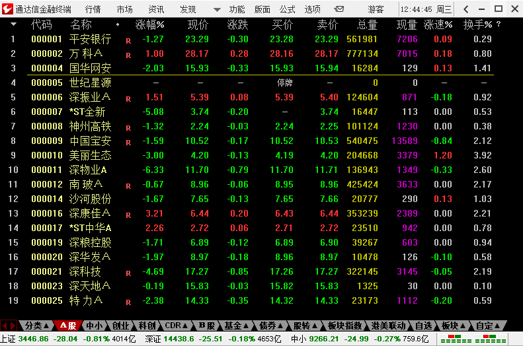
Task: Click the question mark help icon
Action: click(499, 24)
